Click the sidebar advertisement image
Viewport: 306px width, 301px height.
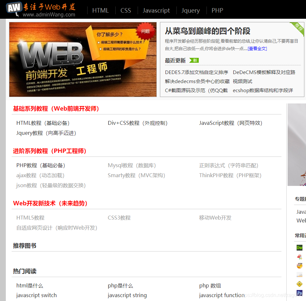[297, 145]
